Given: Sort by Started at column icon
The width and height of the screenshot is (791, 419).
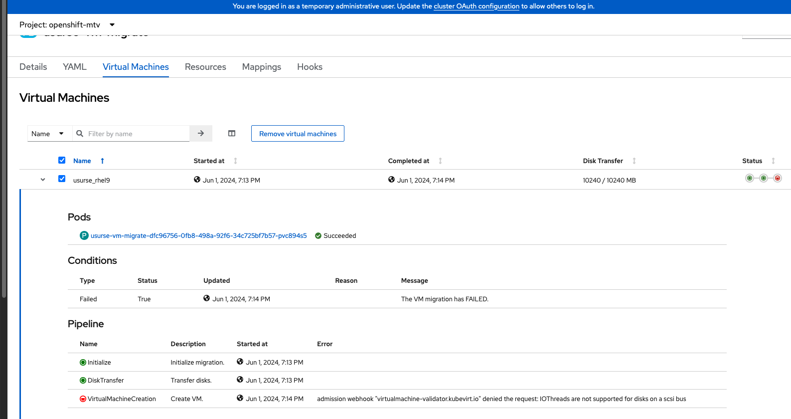Looking at the screenshot, I should click(236, 161).
